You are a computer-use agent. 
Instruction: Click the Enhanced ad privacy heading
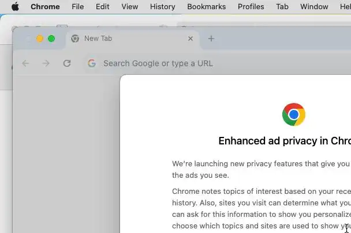(285, 141)
